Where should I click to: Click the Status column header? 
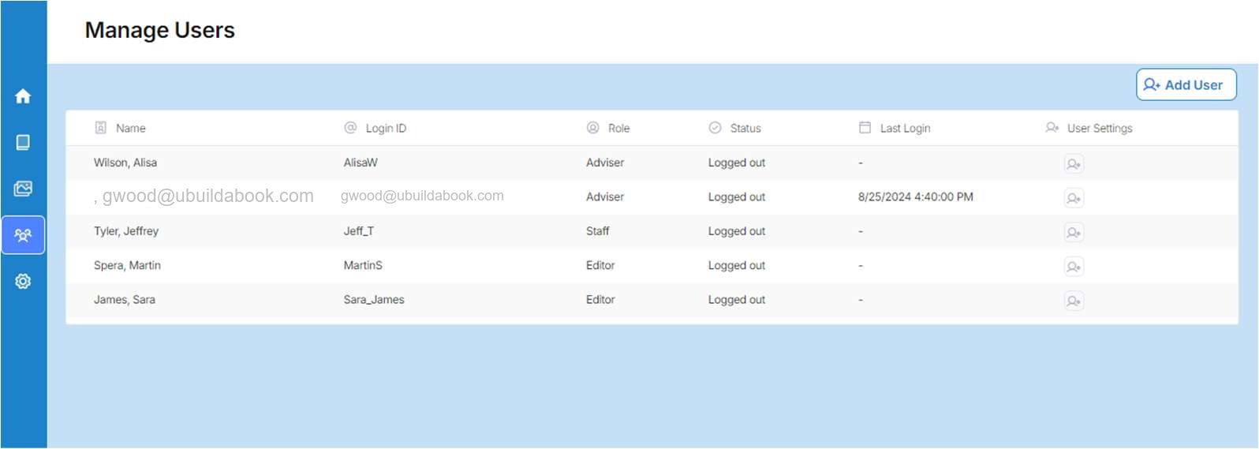(x=745, y=128)
